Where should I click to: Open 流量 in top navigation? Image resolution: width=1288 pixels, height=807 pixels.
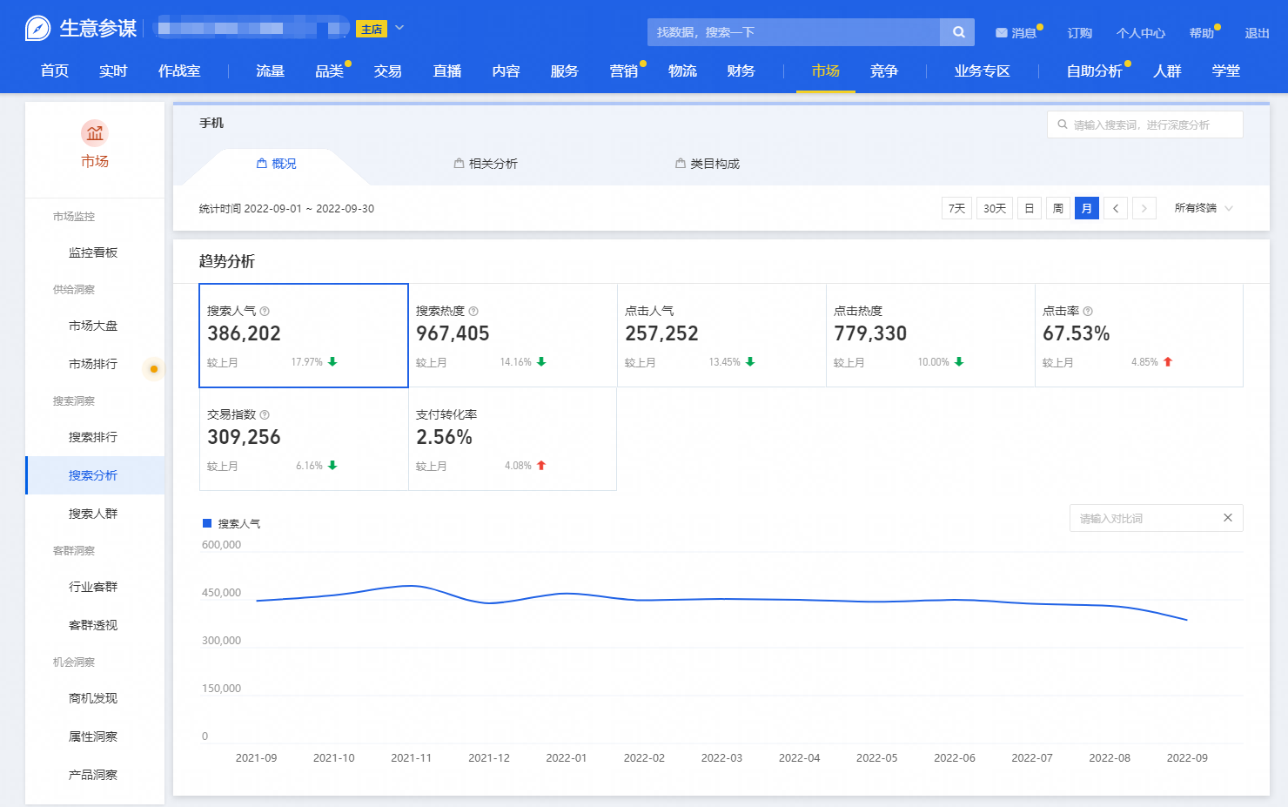click(270, 71)
